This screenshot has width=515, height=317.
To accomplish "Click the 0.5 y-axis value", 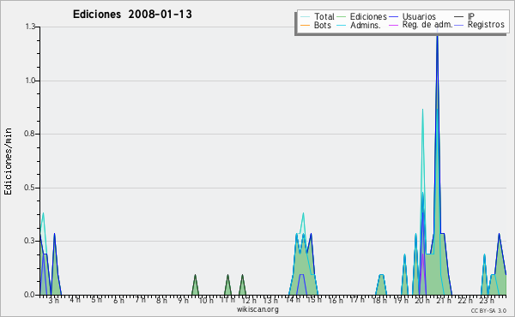I will pos(30,188).
